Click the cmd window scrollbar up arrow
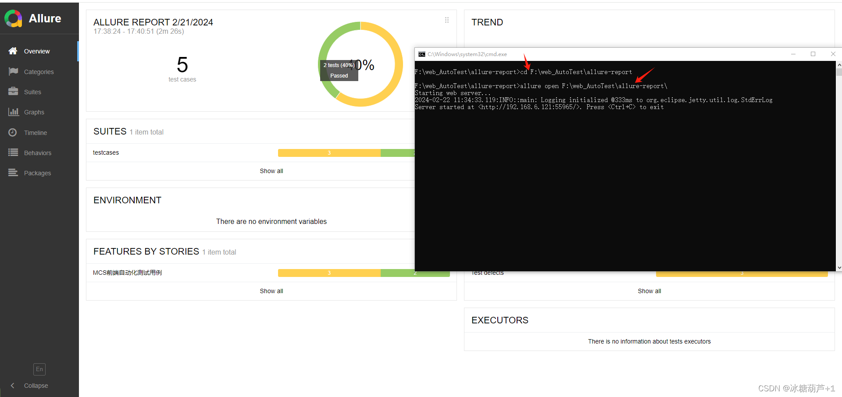Image resolution: width=842 pixels, height=397 pixels. (839, 65)
